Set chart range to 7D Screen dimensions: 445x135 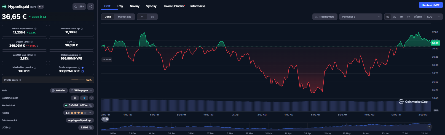click(x=395, y=17)
